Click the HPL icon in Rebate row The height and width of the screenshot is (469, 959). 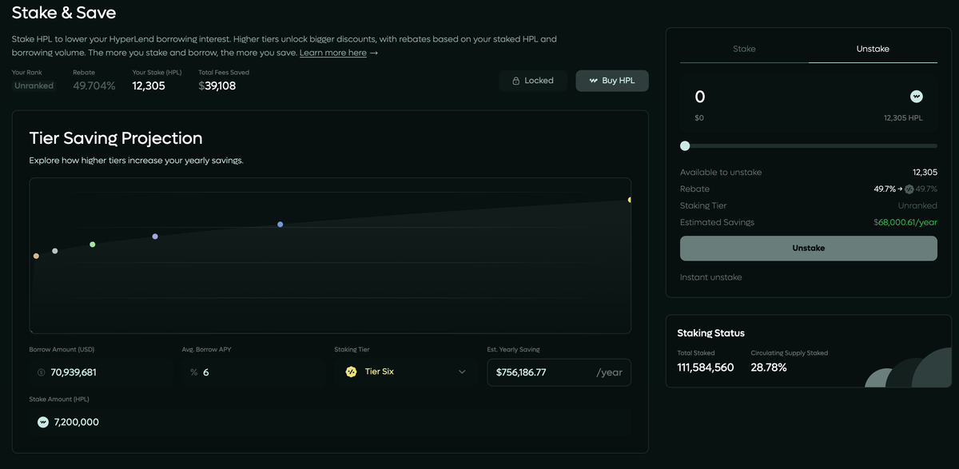909,189
